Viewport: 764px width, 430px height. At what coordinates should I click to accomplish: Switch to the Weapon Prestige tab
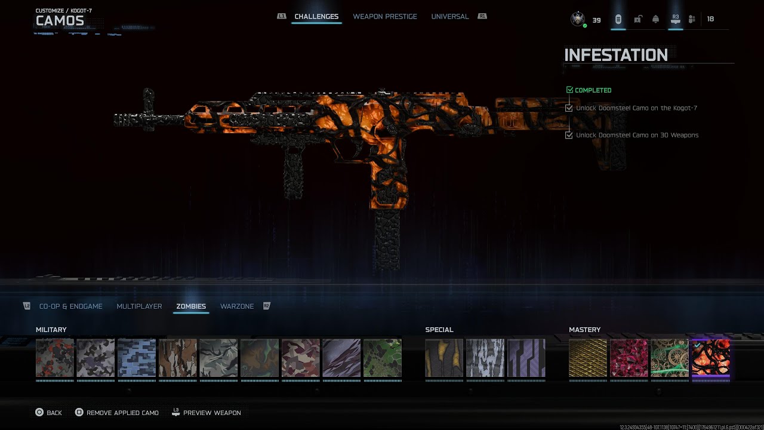tap(385, 16)
